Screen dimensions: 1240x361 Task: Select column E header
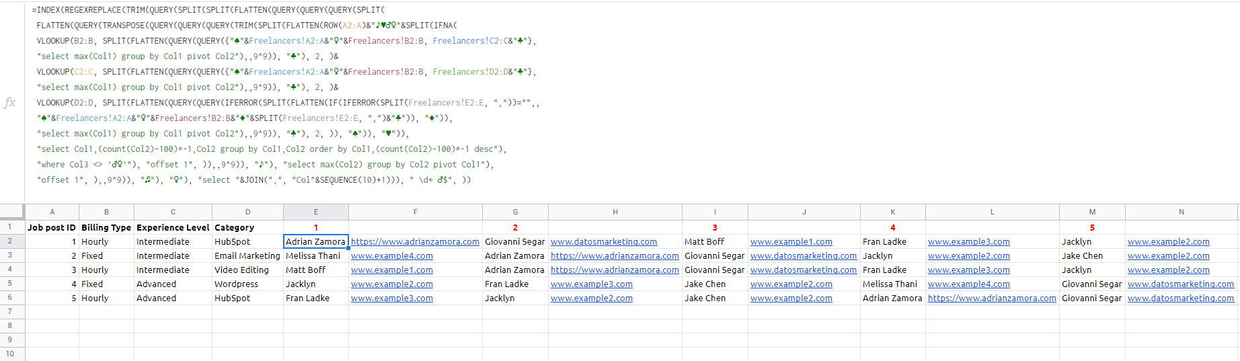[316, 212]
